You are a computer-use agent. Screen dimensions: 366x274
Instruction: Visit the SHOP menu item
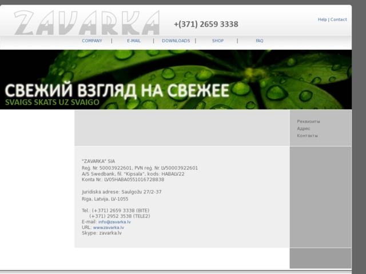[x=218, y=41]
